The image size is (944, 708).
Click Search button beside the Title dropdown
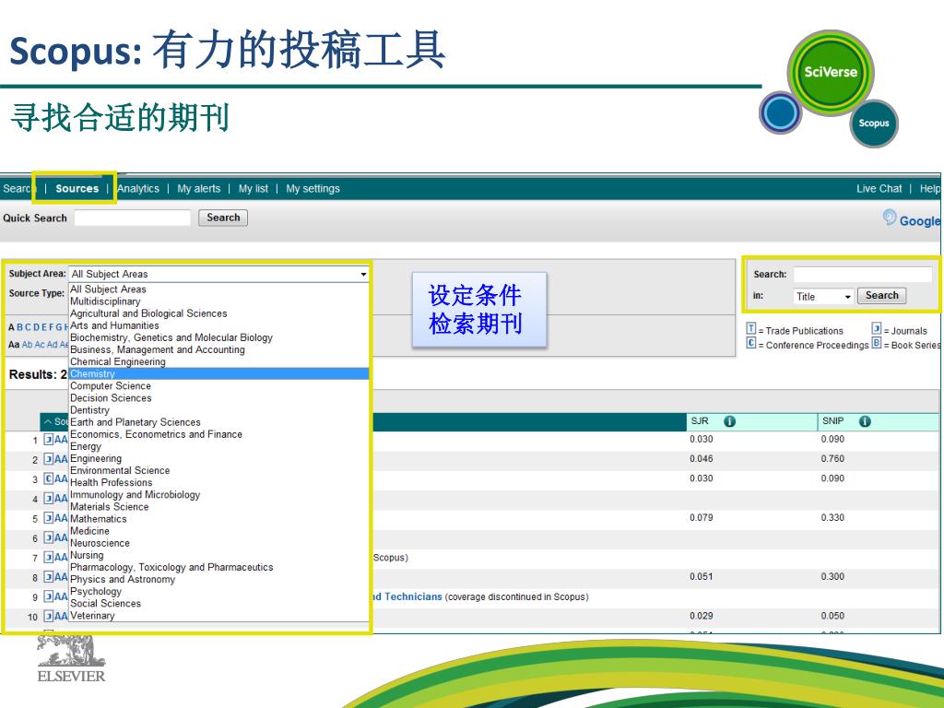882,296
